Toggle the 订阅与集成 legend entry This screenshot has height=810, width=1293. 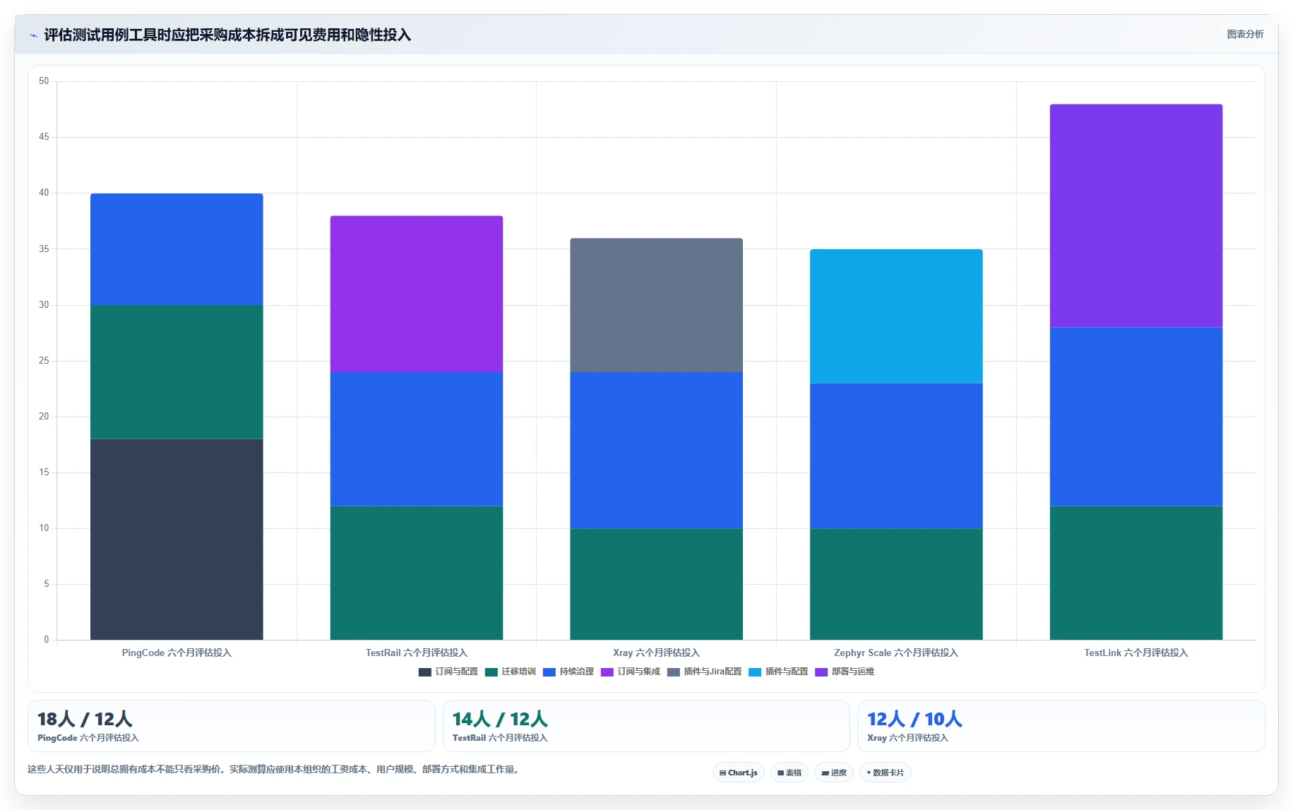[631, 672]
